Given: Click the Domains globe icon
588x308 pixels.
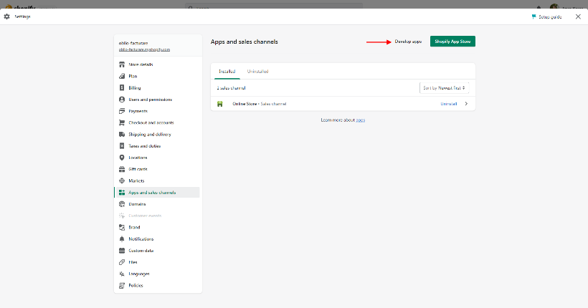Looking at the screenshot, I should point(122,204).
